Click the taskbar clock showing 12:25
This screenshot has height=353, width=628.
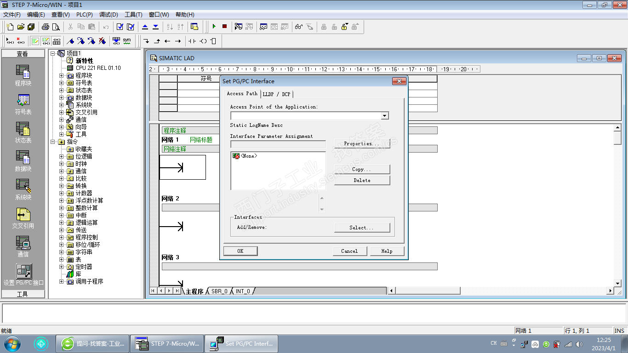pos(603,344)
